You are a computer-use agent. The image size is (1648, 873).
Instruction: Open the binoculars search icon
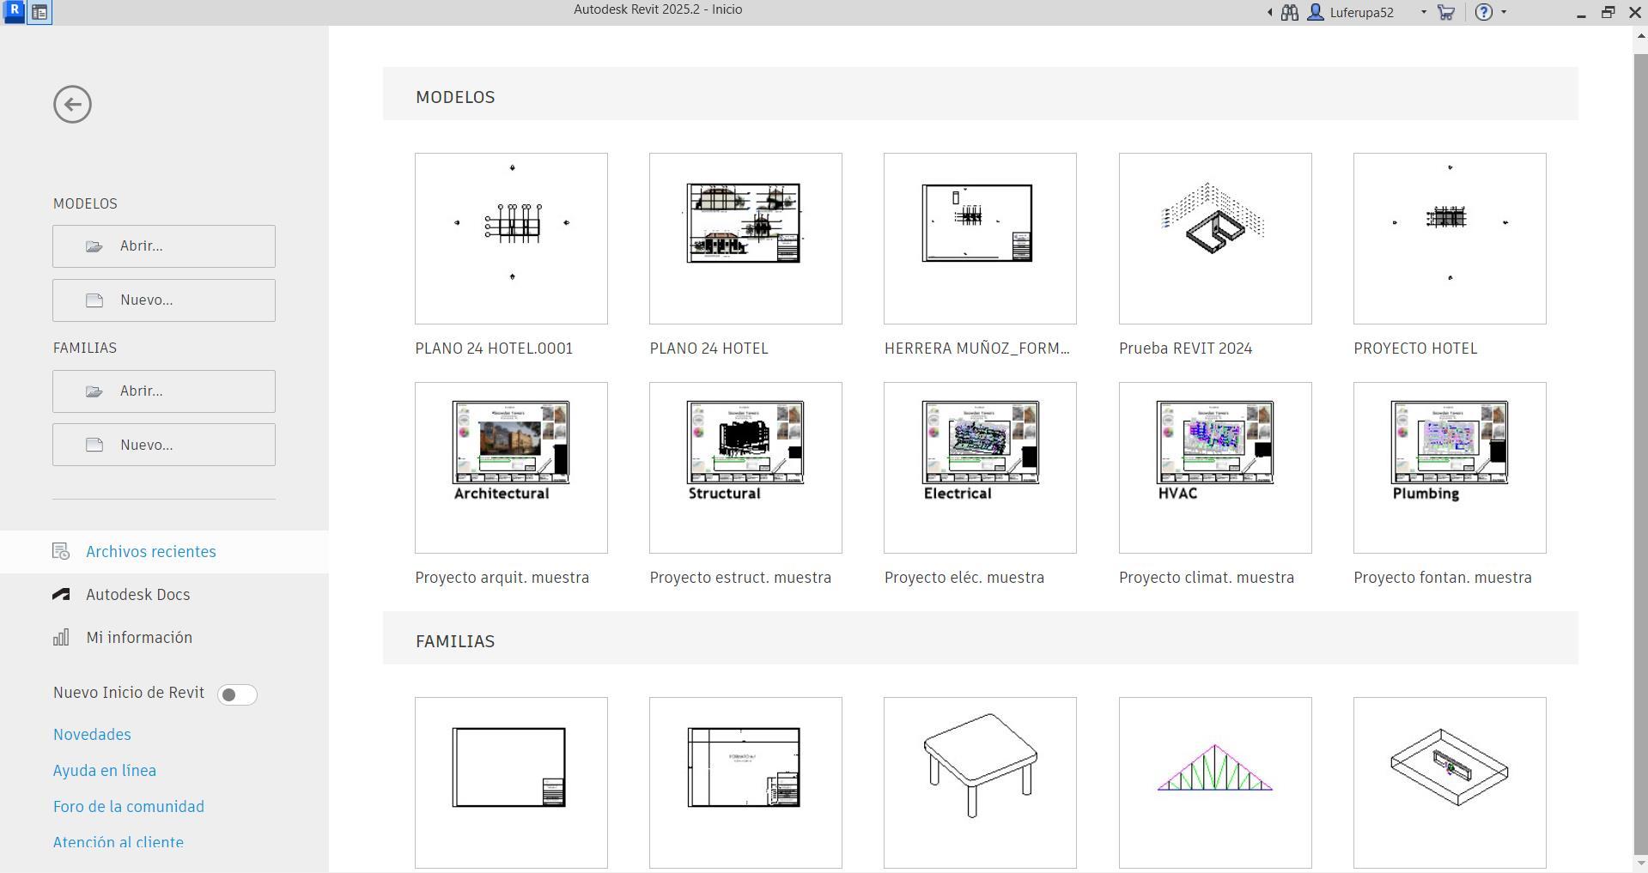[x=1289, y=12]
